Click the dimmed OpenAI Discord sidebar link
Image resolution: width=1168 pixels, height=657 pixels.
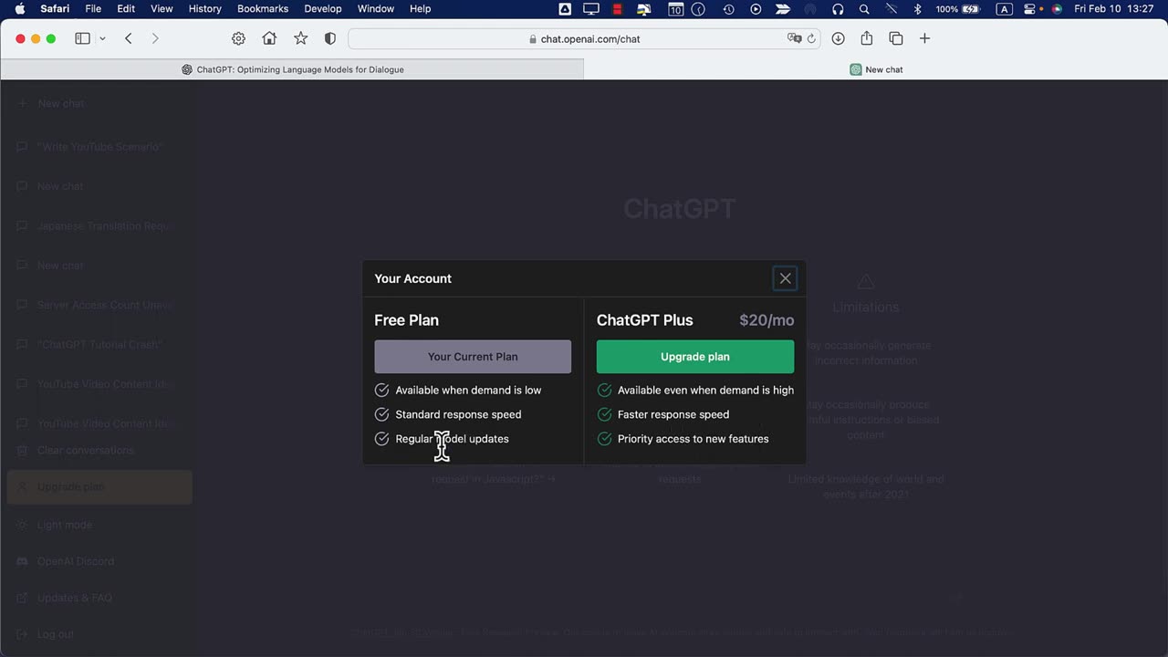99,561
